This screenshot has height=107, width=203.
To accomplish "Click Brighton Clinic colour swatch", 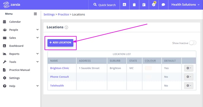I will (148, 68).
